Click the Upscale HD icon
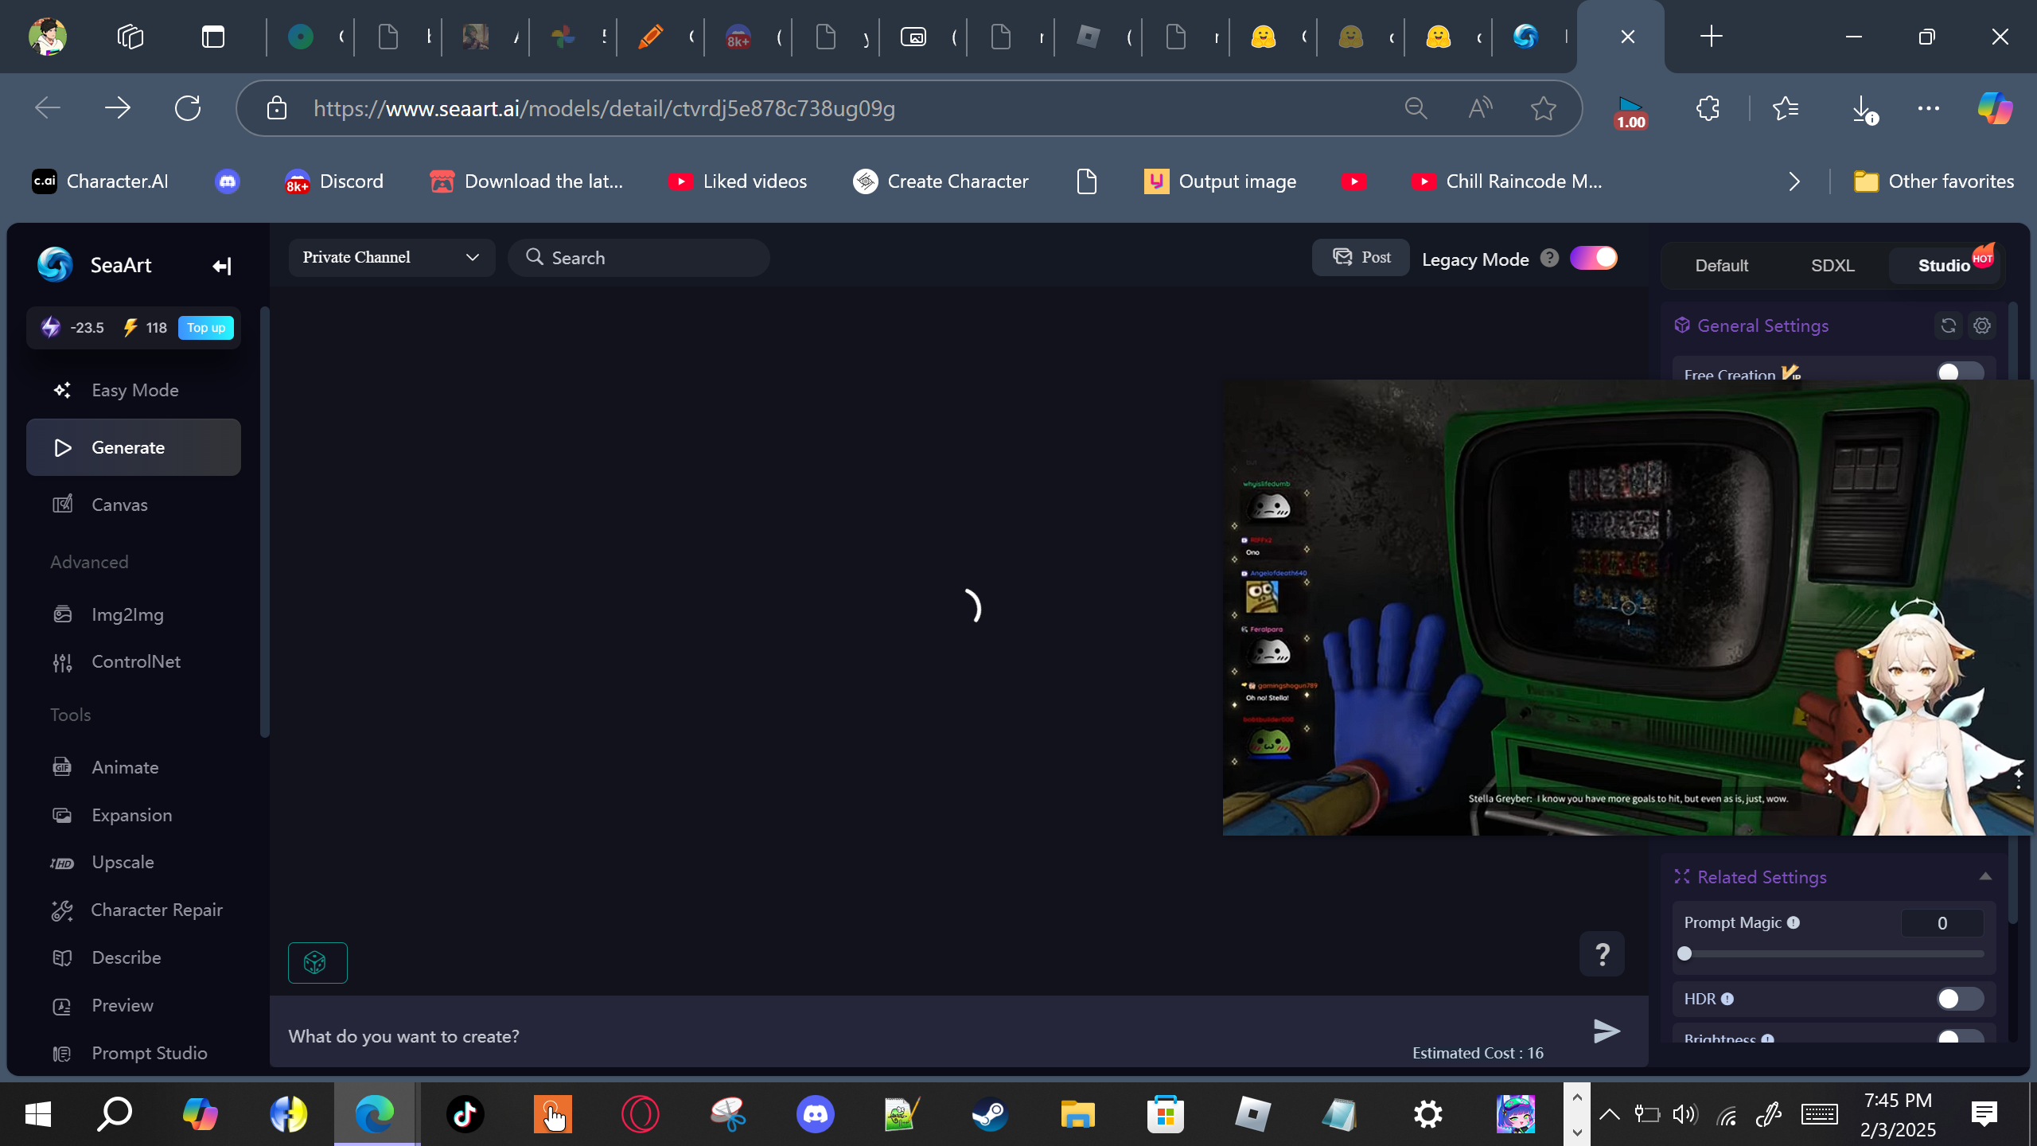 click(62, 863)
